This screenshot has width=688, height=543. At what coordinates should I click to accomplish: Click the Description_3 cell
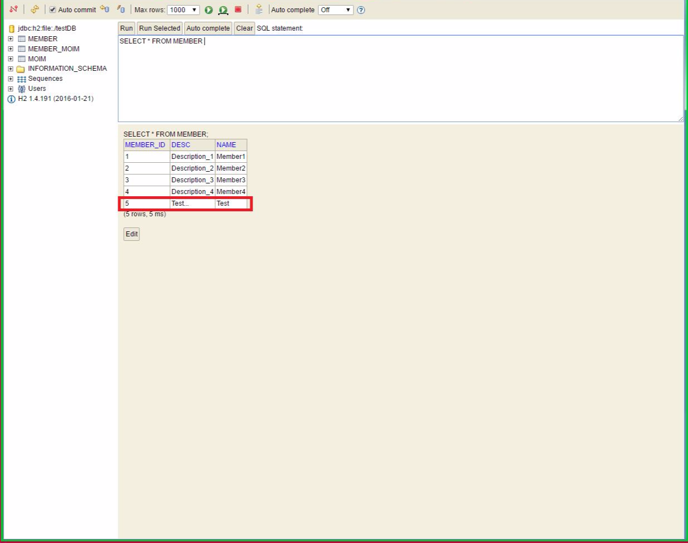point(192,180)
